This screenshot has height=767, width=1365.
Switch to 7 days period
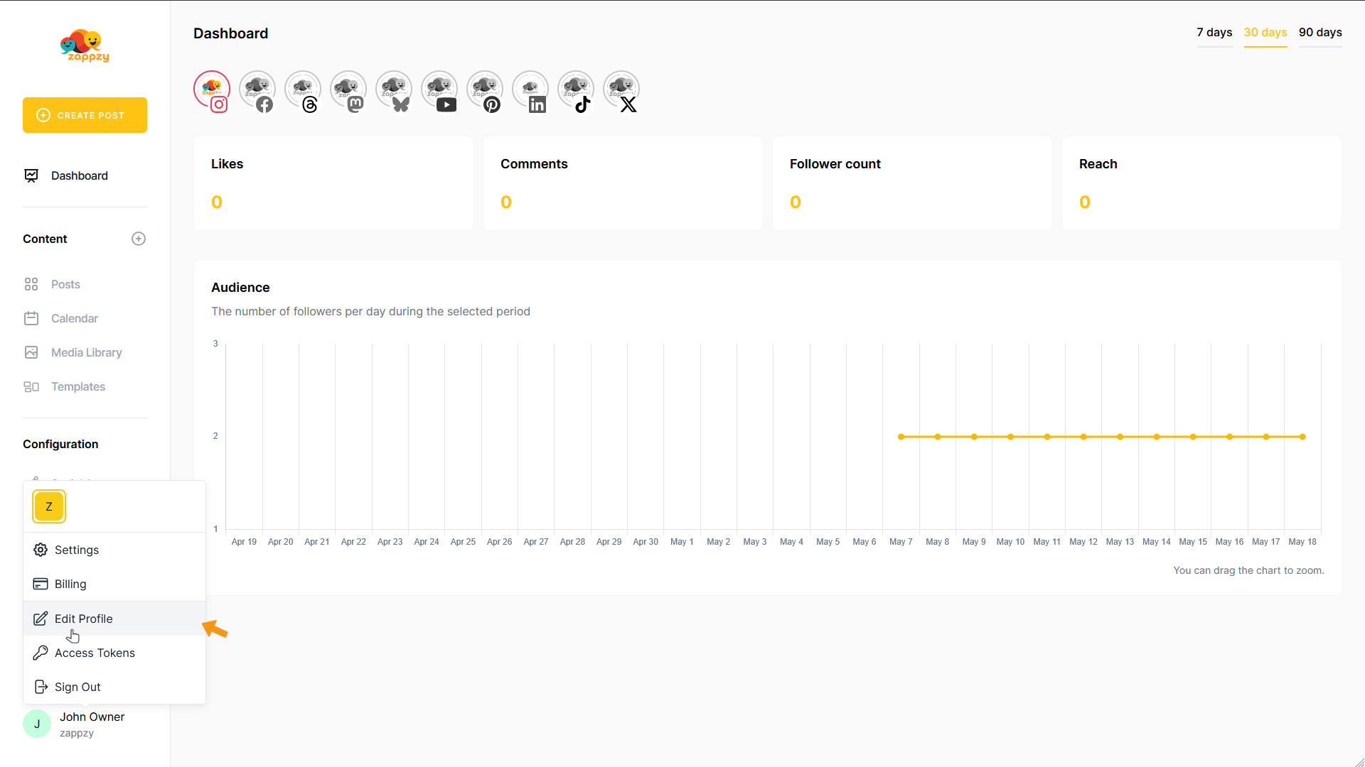1214,33
